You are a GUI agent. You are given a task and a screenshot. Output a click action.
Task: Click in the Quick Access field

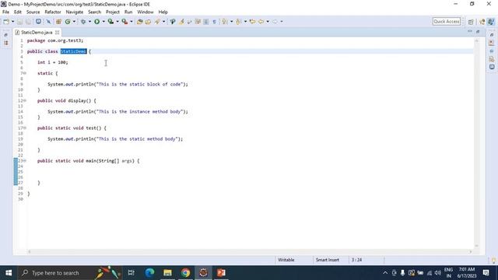point(446,21)
